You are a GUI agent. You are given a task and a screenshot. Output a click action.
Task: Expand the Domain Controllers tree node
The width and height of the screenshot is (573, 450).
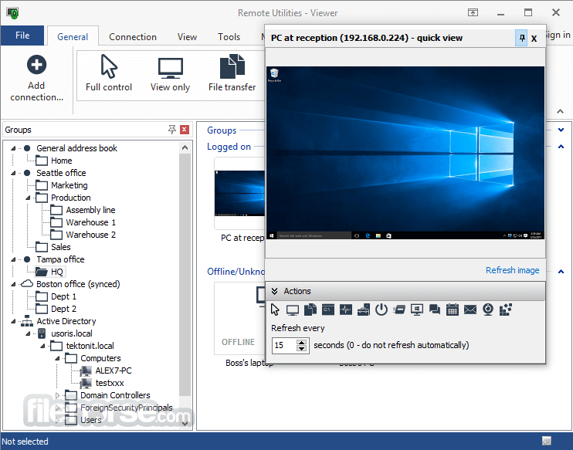pyautogui.click(x=57, y=395)
